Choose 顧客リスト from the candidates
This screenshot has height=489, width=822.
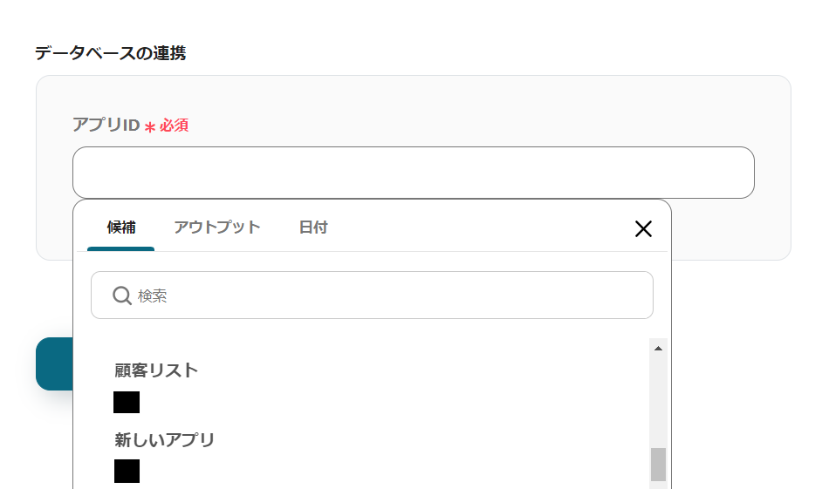(x=156, y=370)
